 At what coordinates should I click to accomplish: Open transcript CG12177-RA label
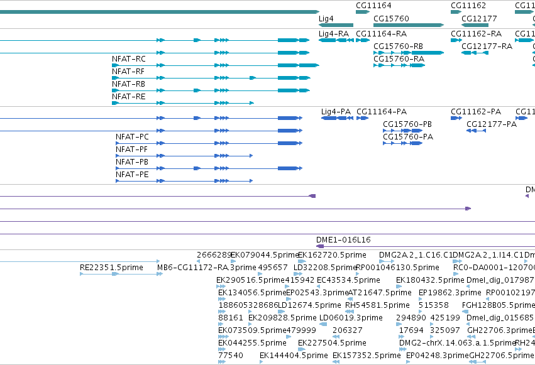click(x=487, y=46)
